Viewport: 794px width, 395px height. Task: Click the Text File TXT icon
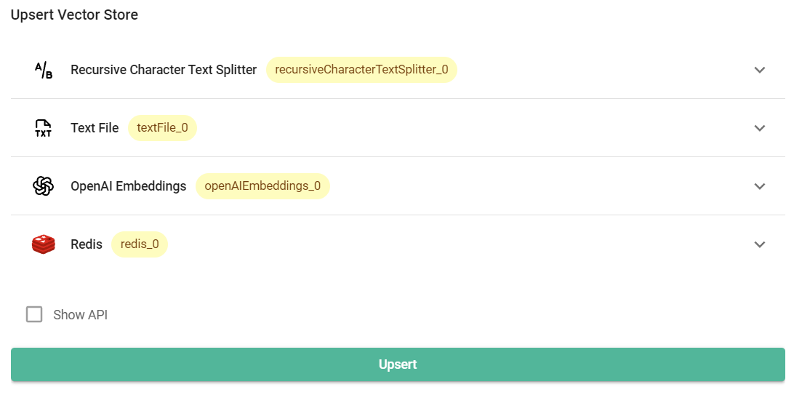pos(44,128)
